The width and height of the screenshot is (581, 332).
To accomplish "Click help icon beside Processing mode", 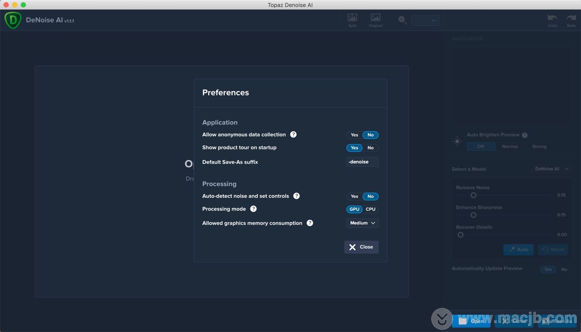I will click(x=253, y=209).
